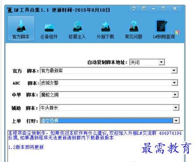195x162 pixels.
Task: Click the text '1.2版本即将更新'
Action: pos(26,147)
